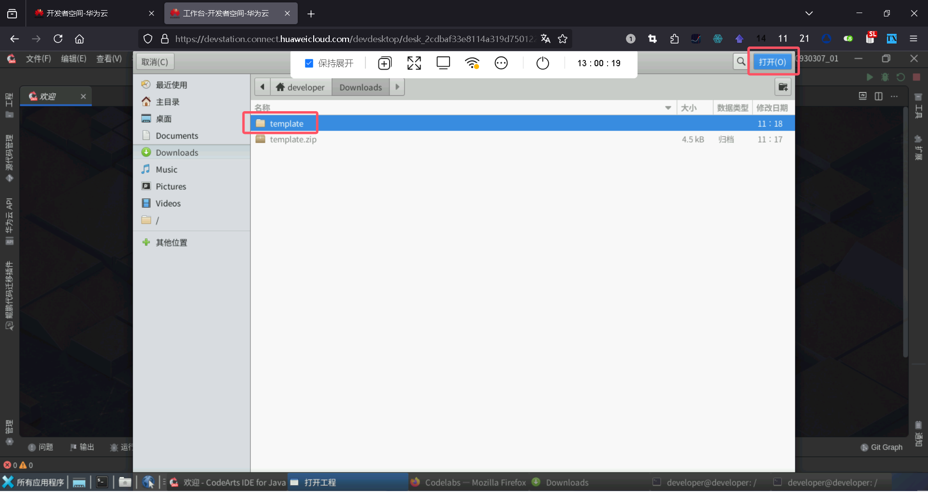This screenshot has height=493, width=928.
Task: Open the browser extensions puzzle icon
Action: click(x=674, y=39)
